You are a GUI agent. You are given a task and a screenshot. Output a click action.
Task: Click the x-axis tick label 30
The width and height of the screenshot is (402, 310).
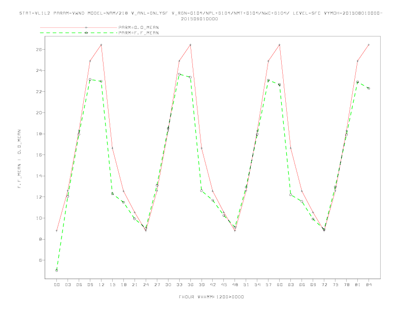point(168,285)
